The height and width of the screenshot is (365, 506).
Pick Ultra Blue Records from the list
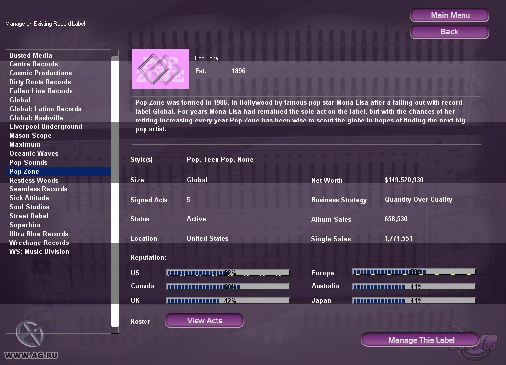[39, 234]
